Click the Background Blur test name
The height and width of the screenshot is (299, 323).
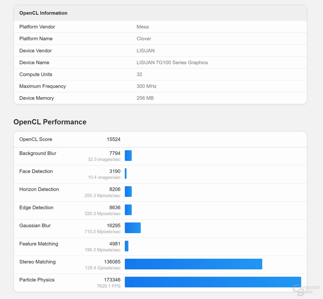pyautogui.click(x=38, y=153)
